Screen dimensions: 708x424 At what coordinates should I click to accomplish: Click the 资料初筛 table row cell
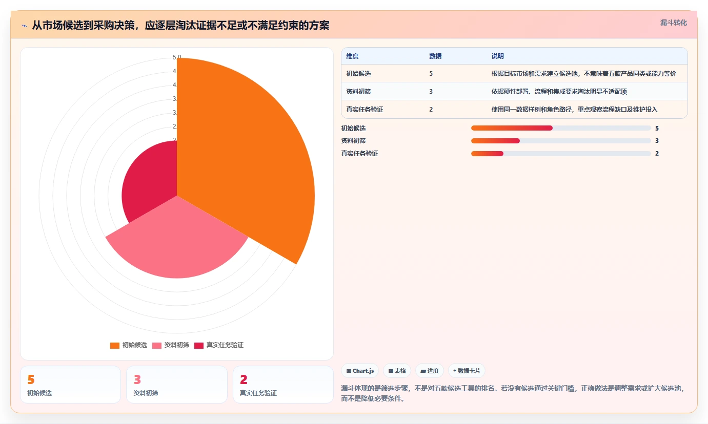point(358,92)
